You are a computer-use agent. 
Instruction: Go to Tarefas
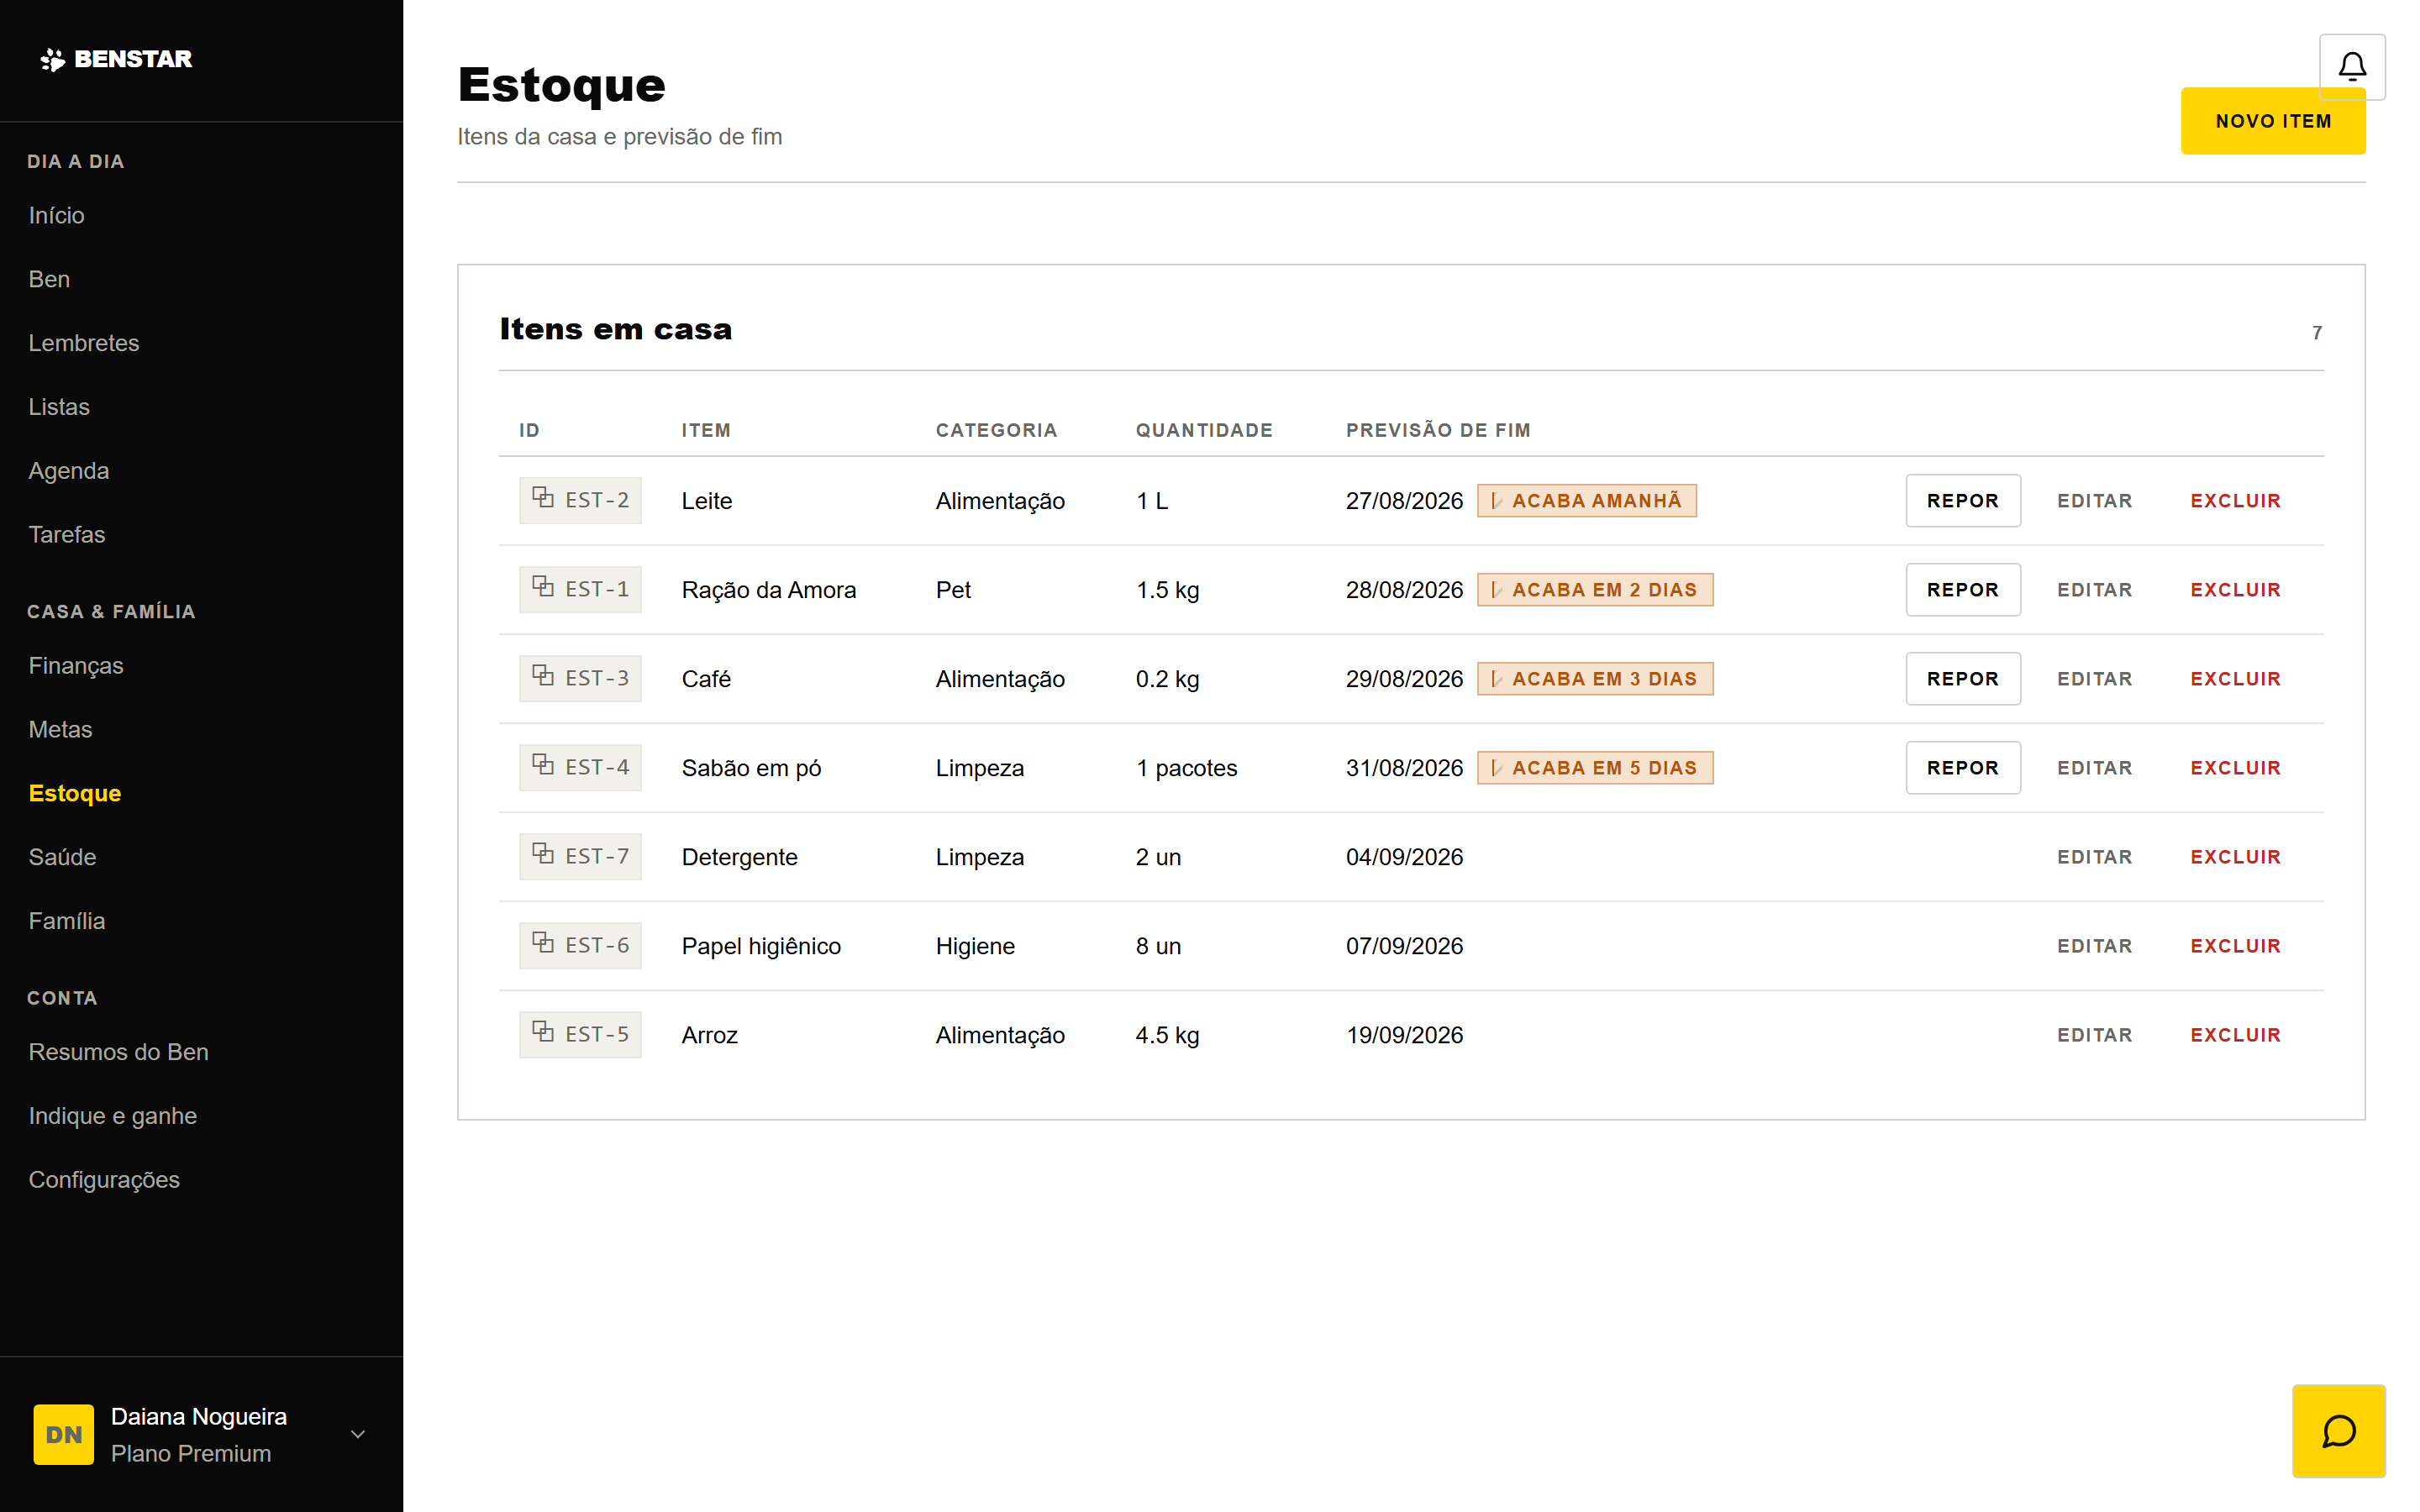[66, 534]
